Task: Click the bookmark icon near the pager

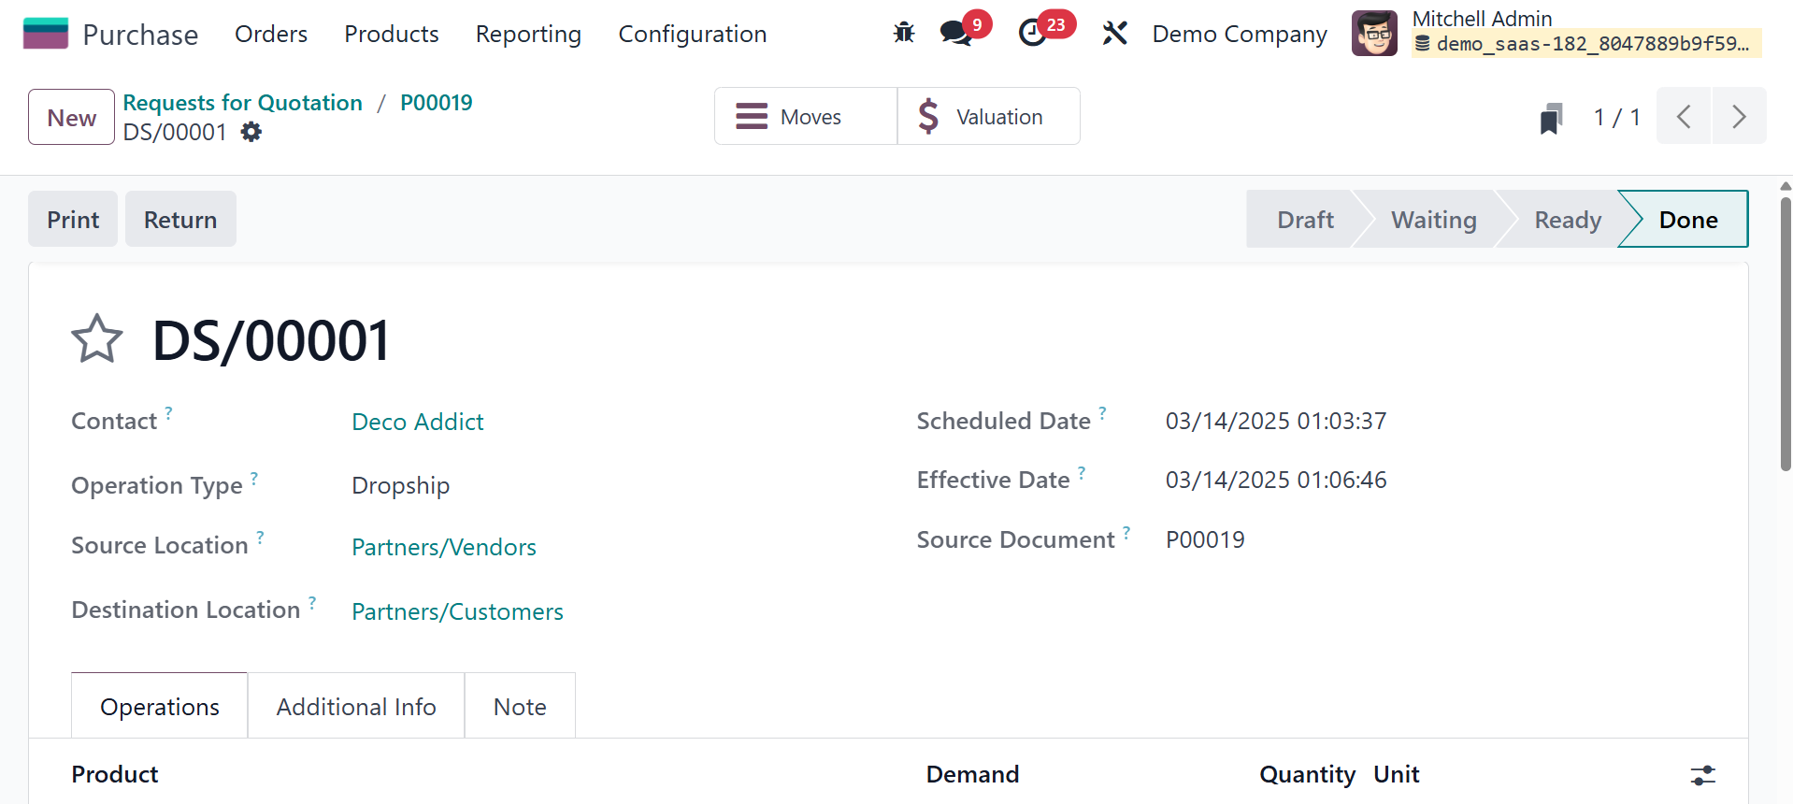Action: (x=1551, y=118)
